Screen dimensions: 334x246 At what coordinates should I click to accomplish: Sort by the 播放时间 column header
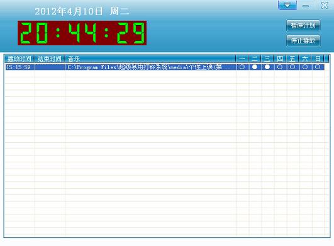(19, 59)
